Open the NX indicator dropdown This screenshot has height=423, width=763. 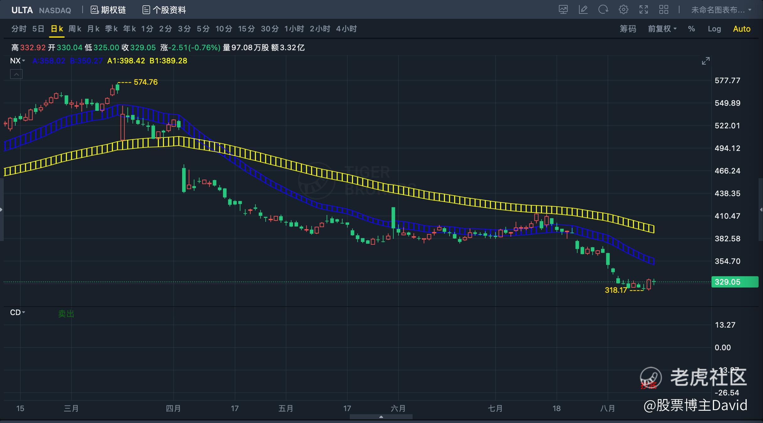[x=18, y=61]
